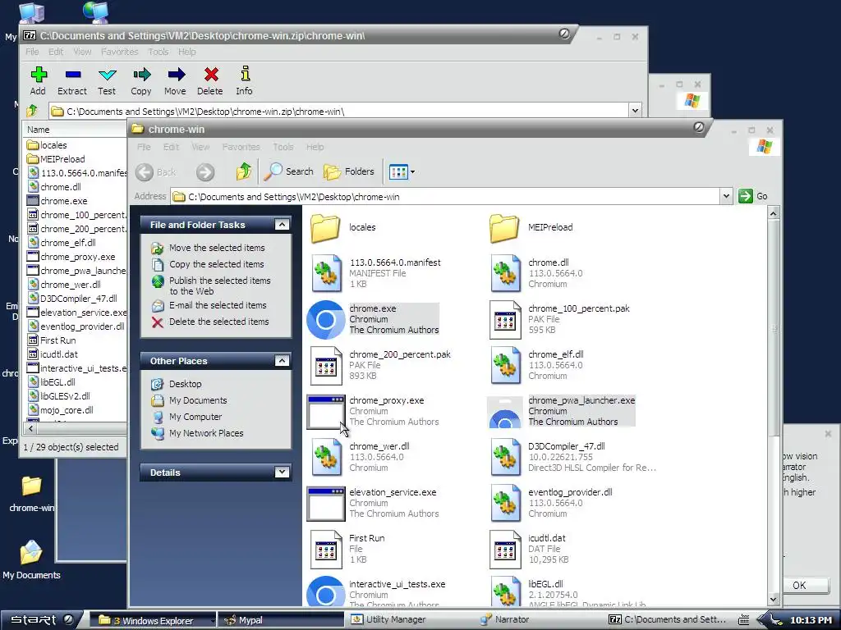Viewport: 841px width, 630px height.
Task: Open My Computer in Other Places
Action: pos(195,416)
